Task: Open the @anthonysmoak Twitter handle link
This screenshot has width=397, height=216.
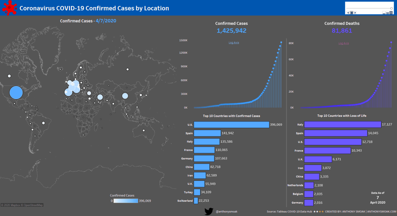Action: click(x=226, y=211)
